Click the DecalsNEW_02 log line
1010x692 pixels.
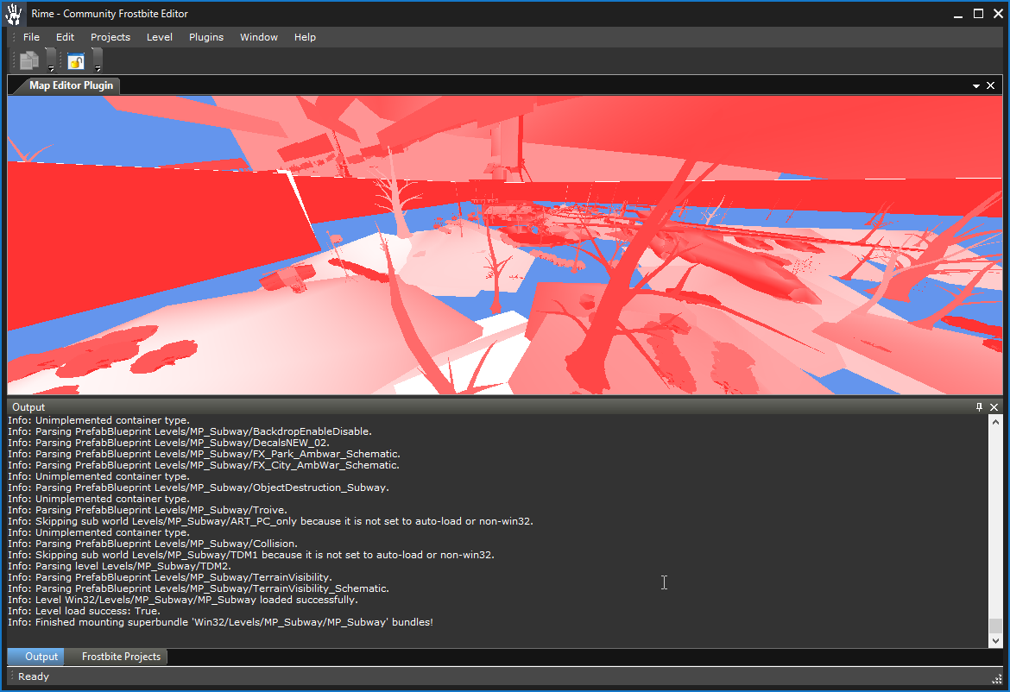(x=168, y=443)
